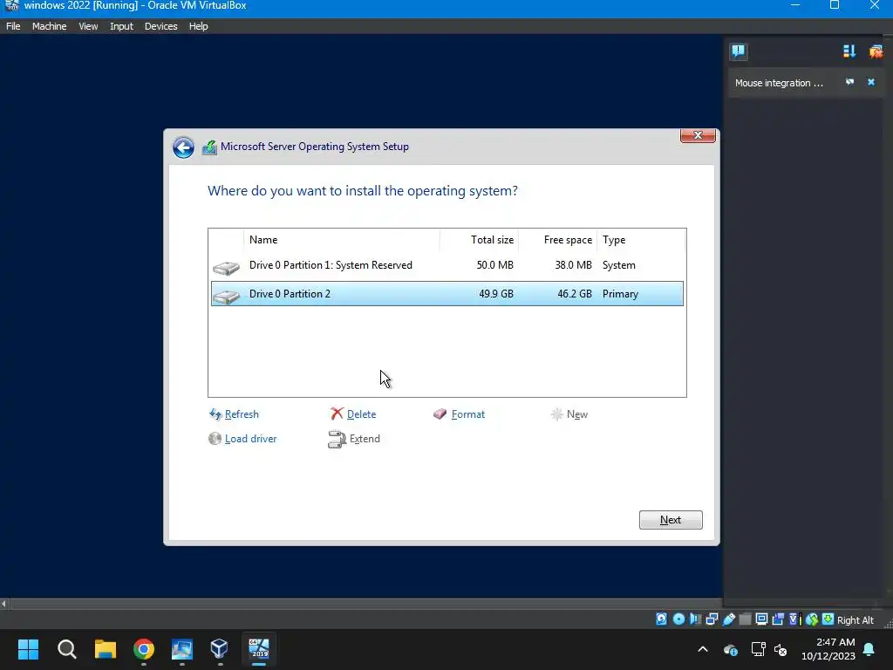Click the CPU virtualization status icon

click(x=795, y=619)
